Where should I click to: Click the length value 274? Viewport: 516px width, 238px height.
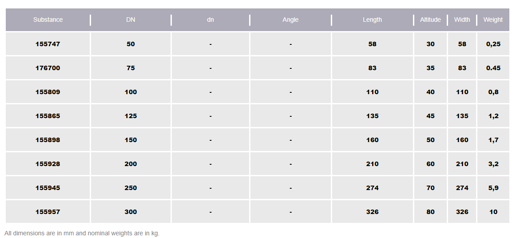(x=372, y=188)
